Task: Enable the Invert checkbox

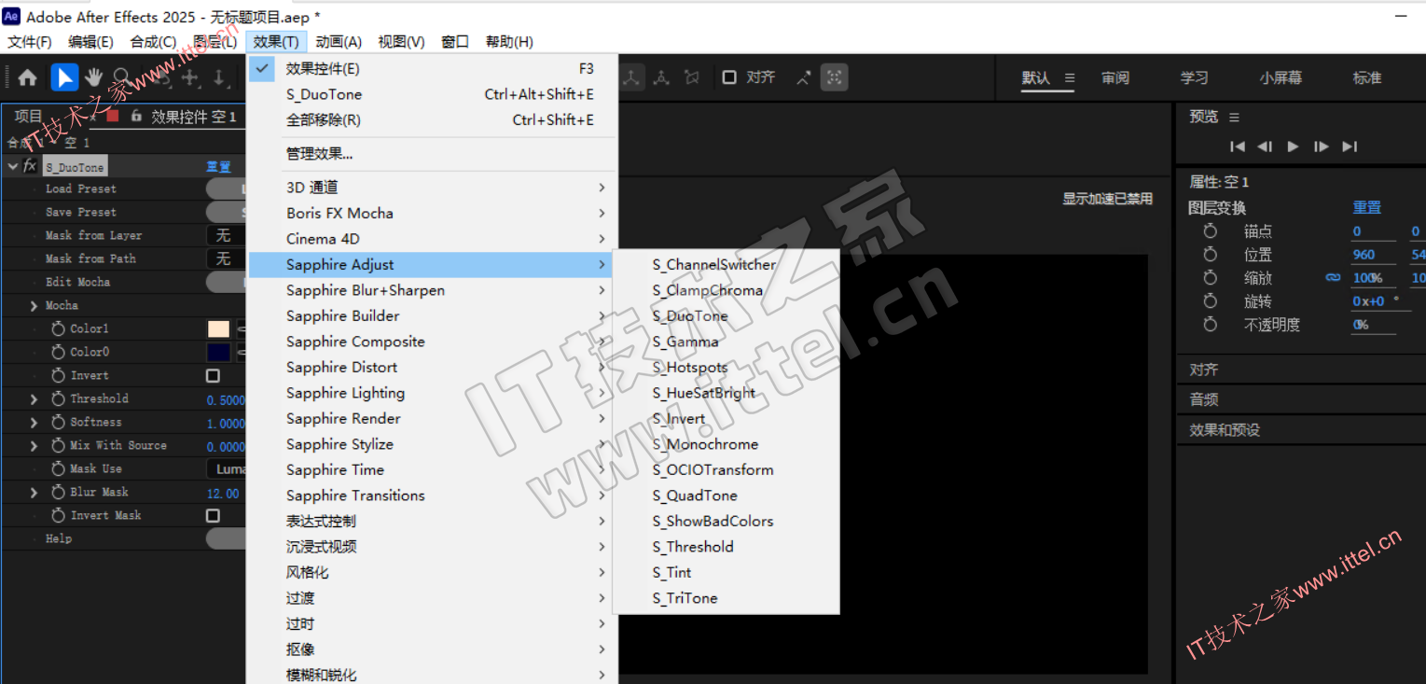Action: (x=214, y=376)
